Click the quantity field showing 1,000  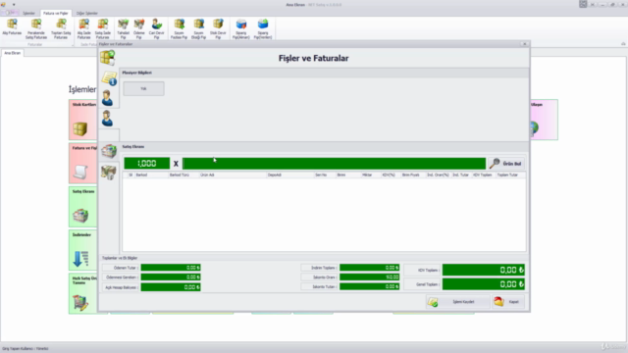(x=147, y=164)
